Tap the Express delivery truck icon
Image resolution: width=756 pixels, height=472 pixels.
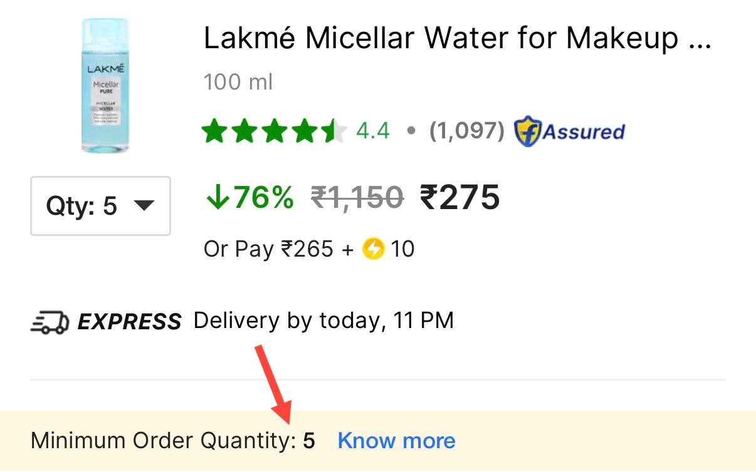coord(50,322)
